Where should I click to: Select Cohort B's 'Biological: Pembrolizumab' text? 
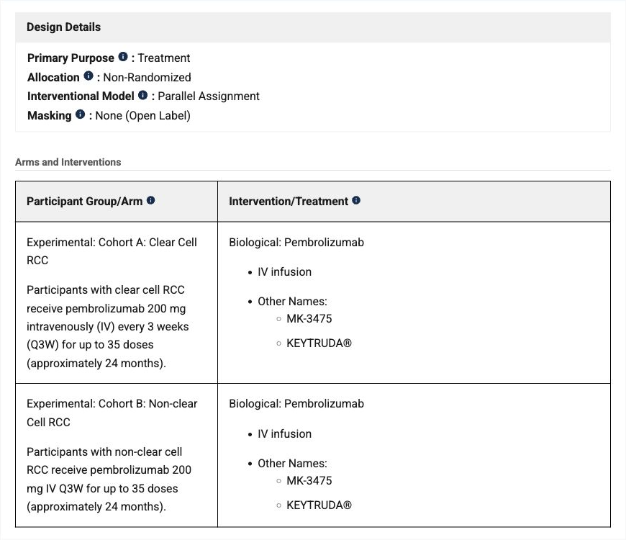click(296, 404)
